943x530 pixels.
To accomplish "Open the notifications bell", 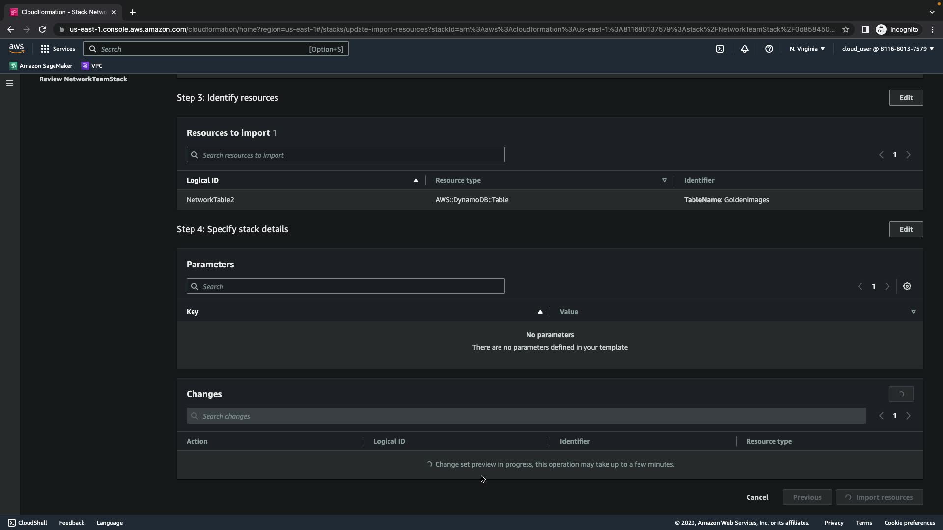I will click(x=744, y=49).
